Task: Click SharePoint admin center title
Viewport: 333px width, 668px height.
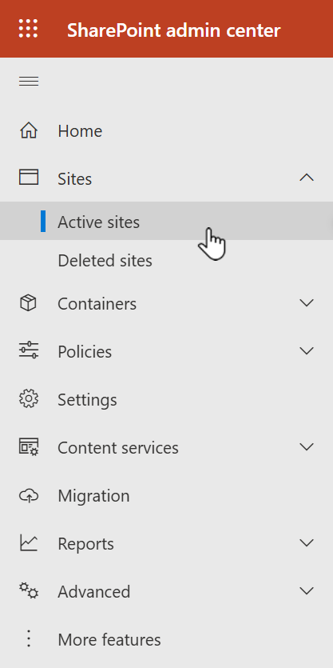Action: point(174,30)
